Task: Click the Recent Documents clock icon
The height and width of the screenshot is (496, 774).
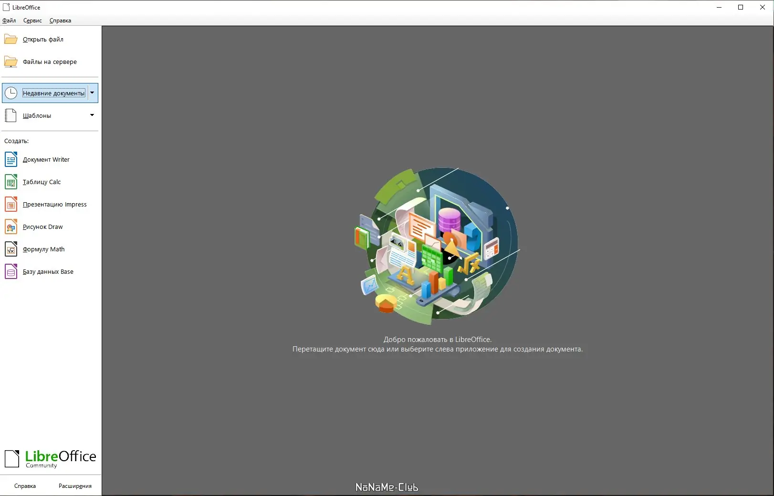Action: click(x=11, y=93)
